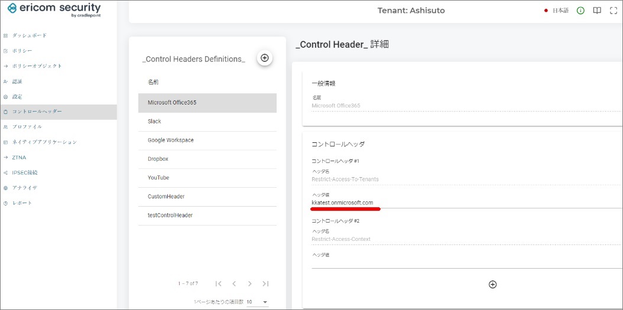Go to the first page of list

click(x=219, y=284)
